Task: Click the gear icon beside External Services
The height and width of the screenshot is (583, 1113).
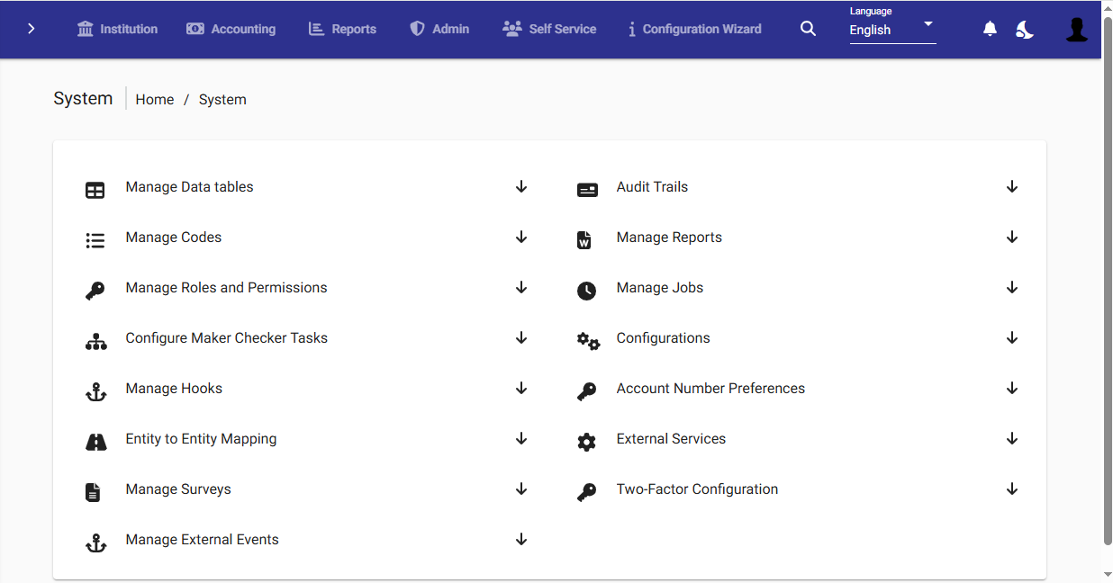Action: click(x=587, y=443)
